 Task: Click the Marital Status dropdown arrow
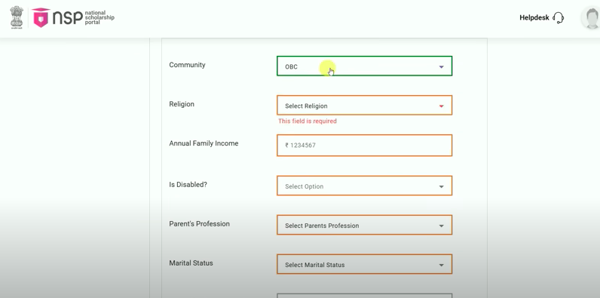point(441,265)
